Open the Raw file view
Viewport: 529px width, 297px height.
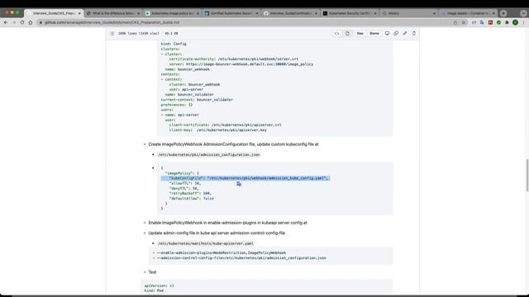click(360, 33)
